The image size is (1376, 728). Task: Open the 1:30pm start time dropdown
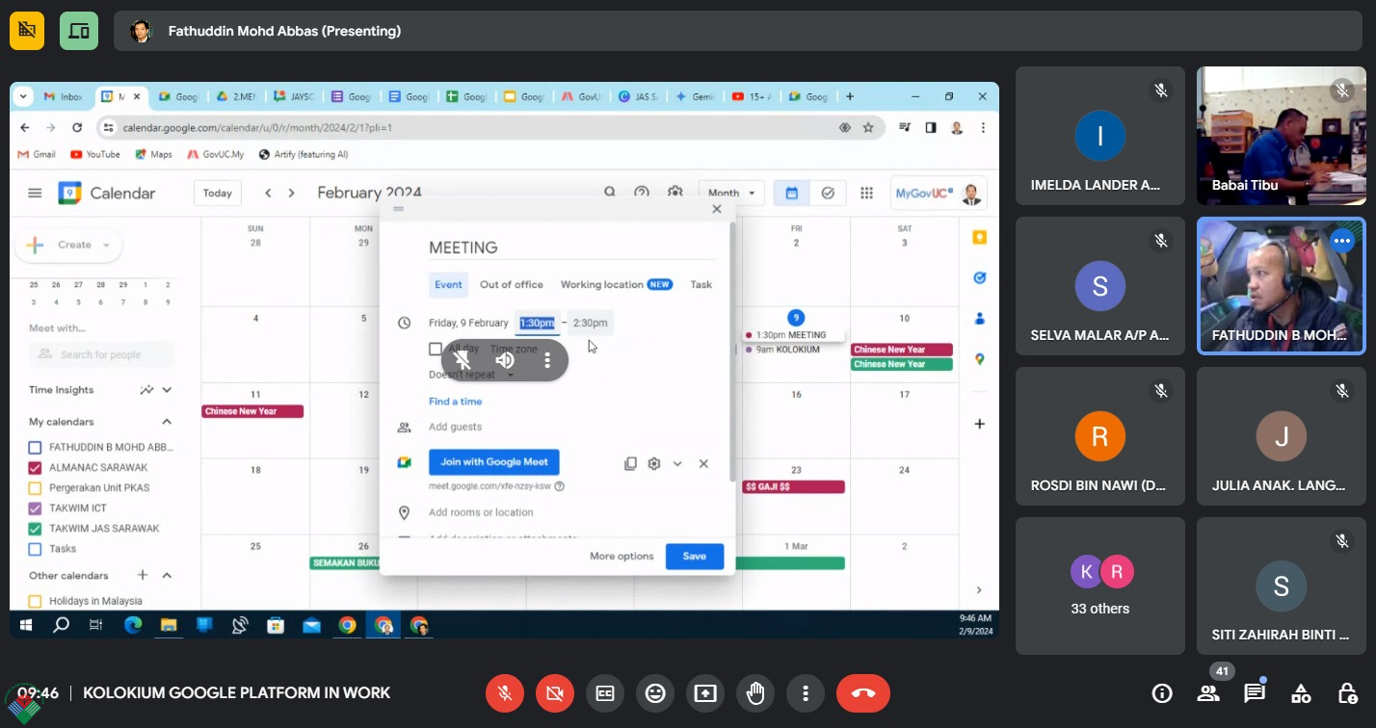pyautogui.click(x=537, y=323)
